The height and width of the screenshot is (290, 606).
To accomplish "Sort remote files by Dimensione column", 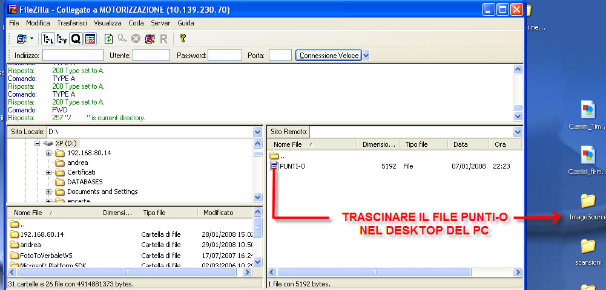I will click(377, 145).
